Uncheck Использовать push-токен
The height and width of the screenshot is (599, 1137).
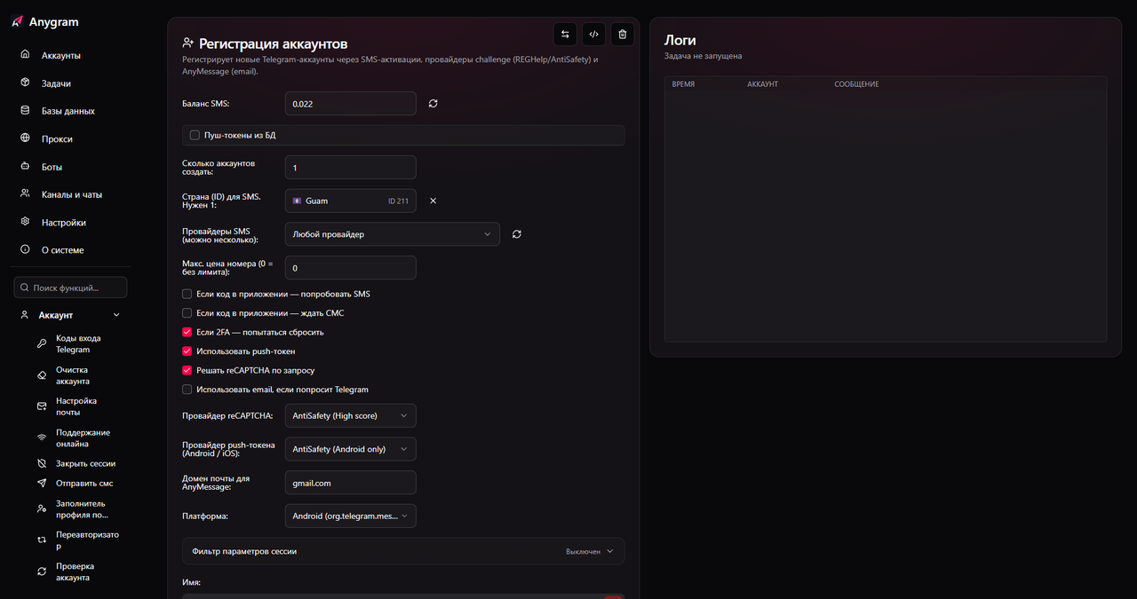pos(187,351)
